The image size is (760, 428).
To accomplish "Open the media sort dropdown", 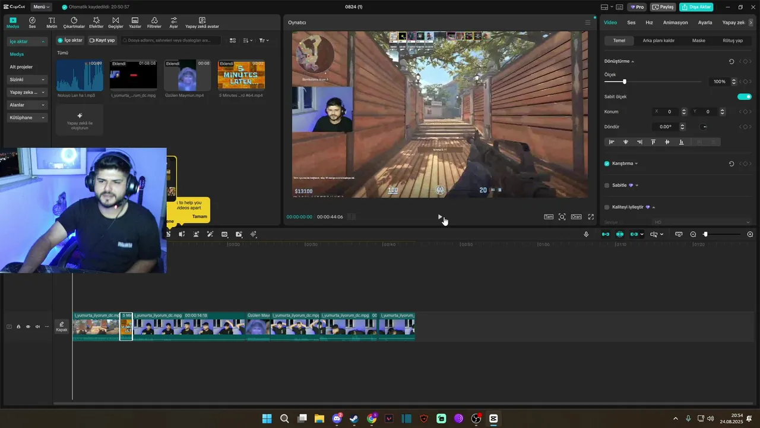I will pos(248,40).
